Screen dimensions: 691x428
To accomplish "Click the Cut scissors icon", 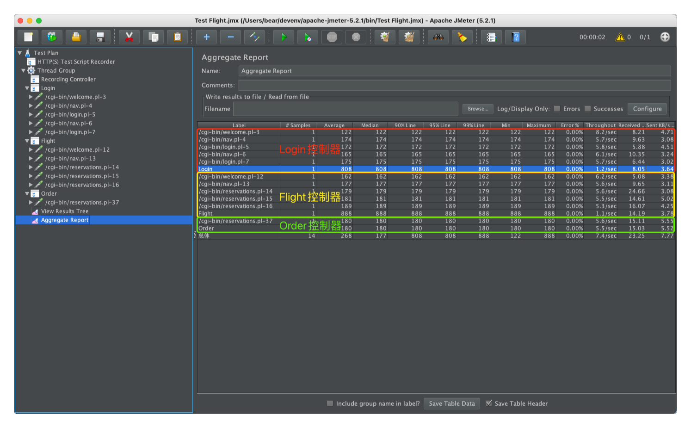I will pyautogui.click(x=129, y=37).
